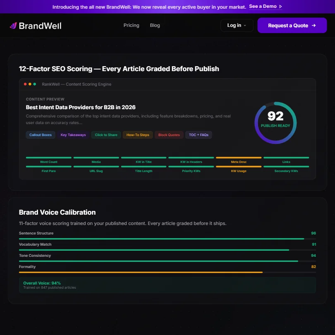Viewport: 335px width, 335px height.
Task: Click the Sentence Structure progress bar
Action: tap(167, 239)
